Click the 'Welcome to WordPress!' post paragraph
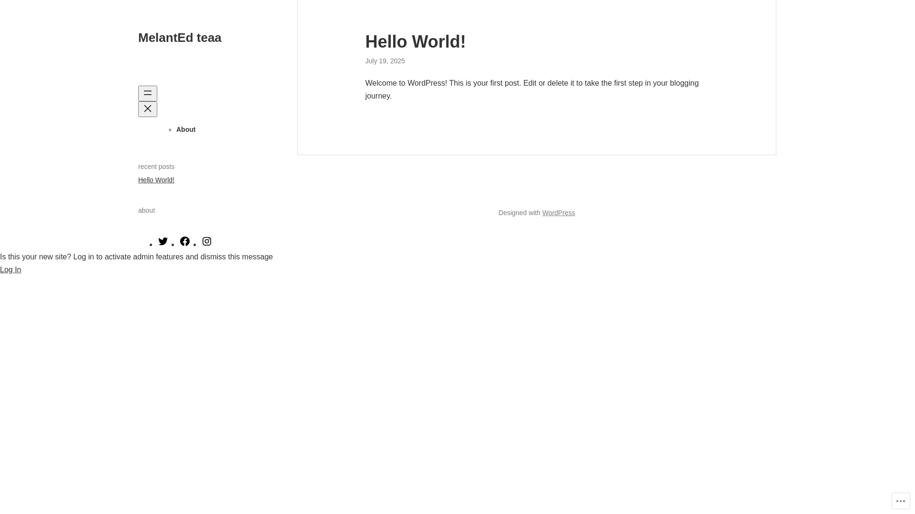 click(532, 89)
